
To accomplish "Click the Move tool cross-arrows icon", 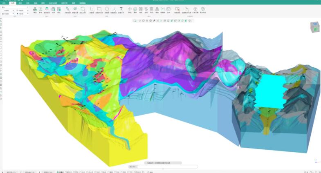I will pyautogui.click(x=130, y=9).
